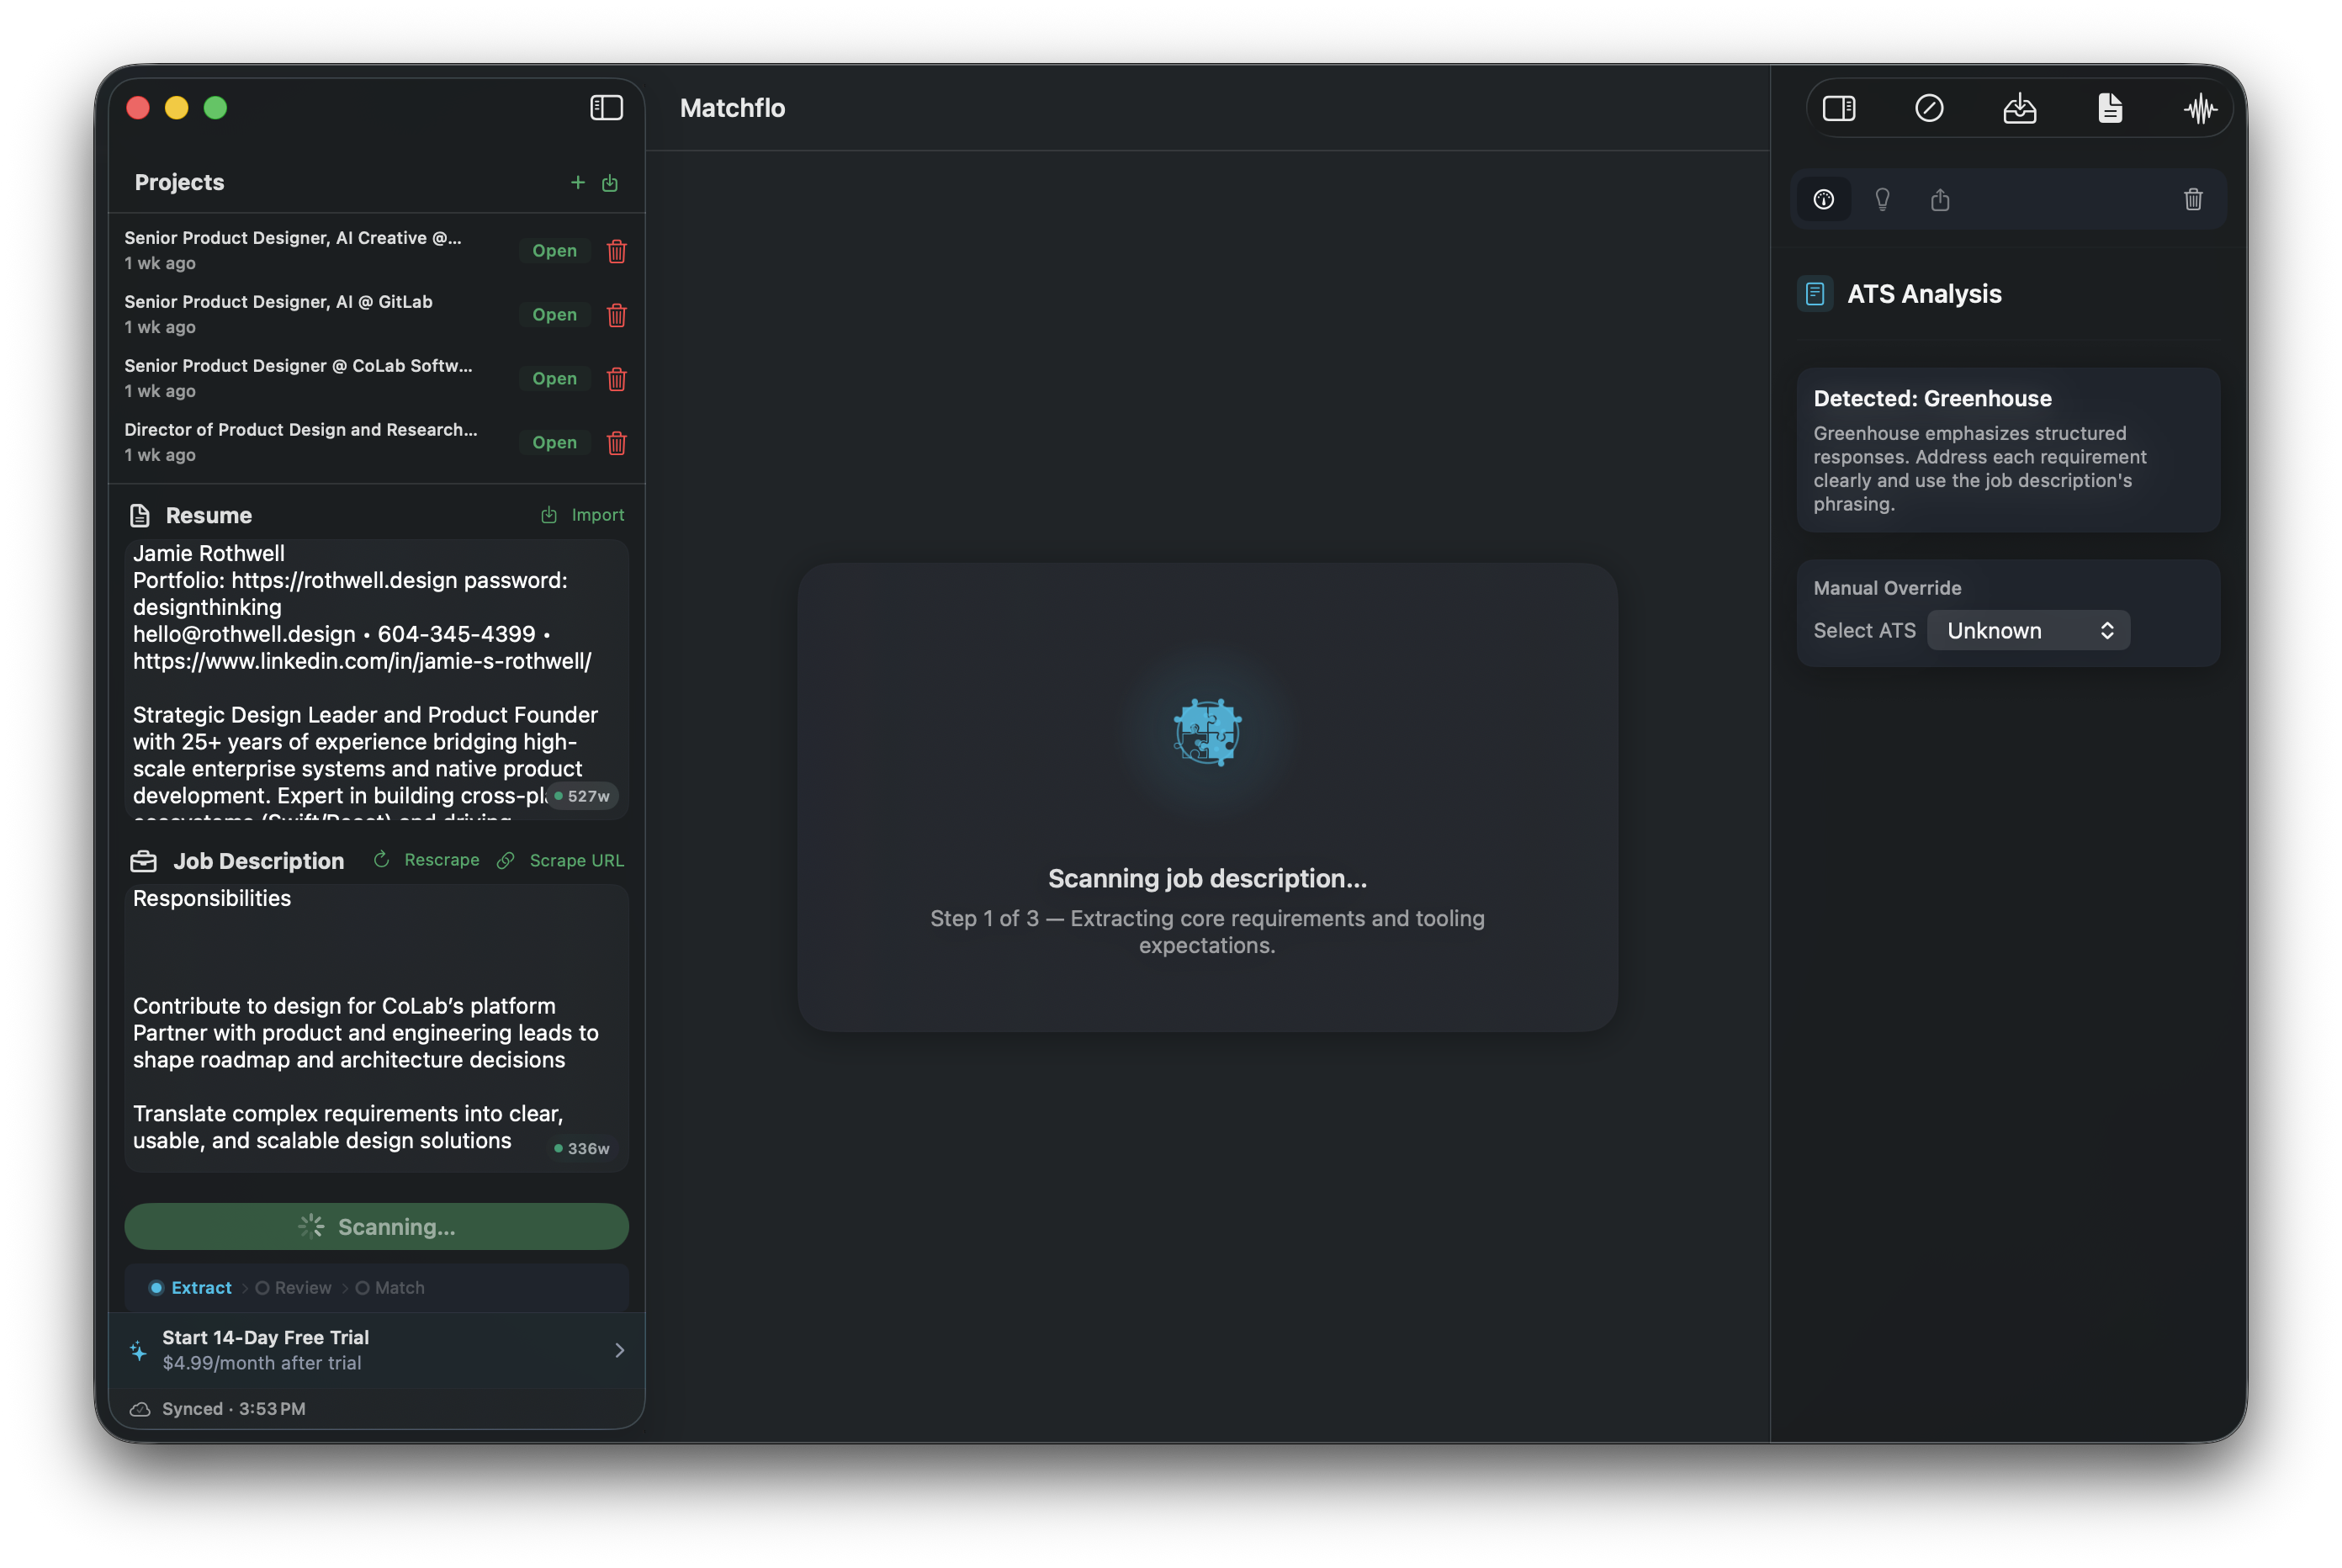Viewport: 2342px width, 1568px height.
Task: Toggle the right inspector panel icon
Action: (1839, 108)
